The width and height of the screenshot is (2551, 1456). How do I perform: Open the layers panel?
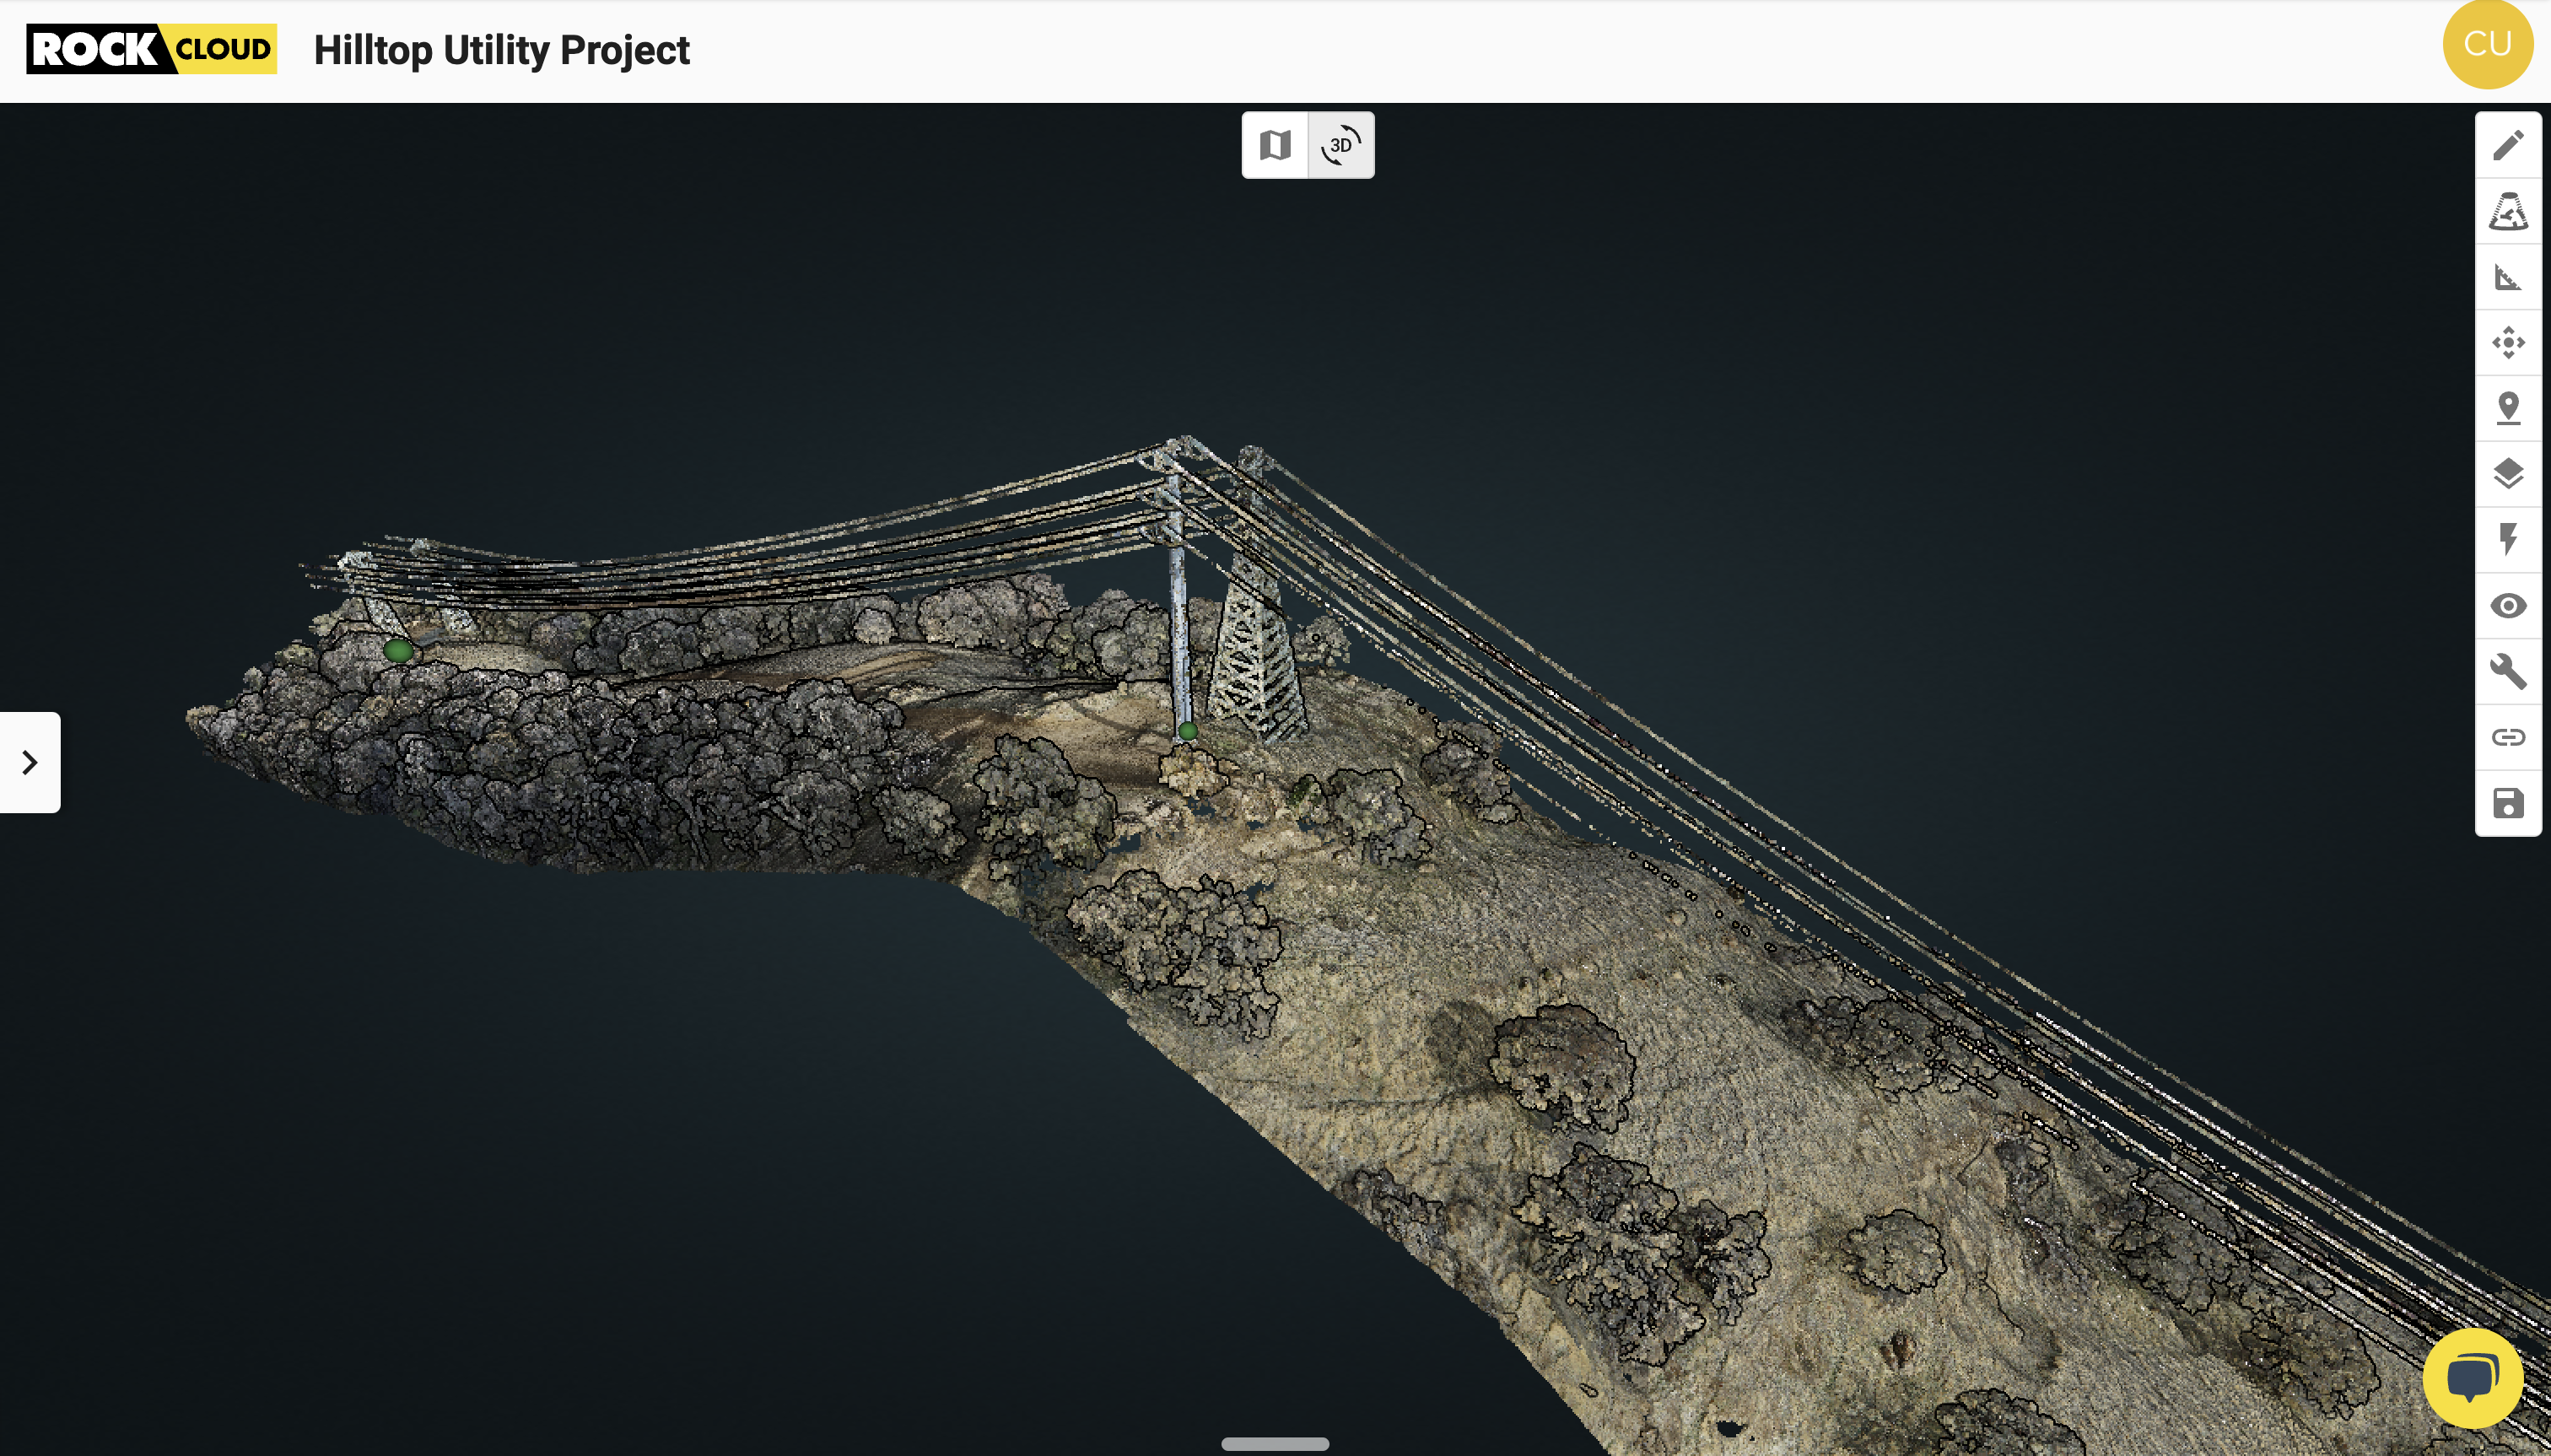[x=2508, y=474]
